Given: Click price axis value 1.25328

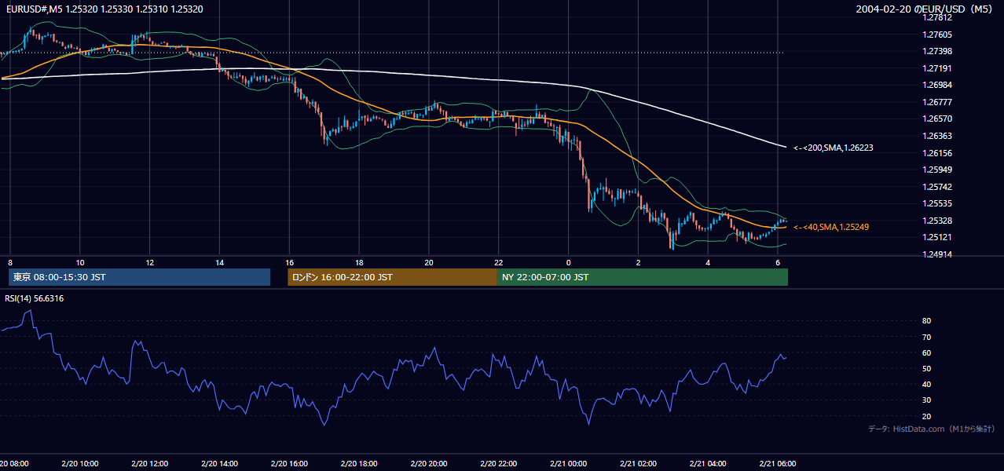Looking at the screenshot, I should [938, 221].
